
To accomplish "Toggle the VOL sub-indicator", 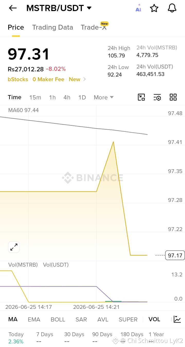I will (x=154, y=319).
